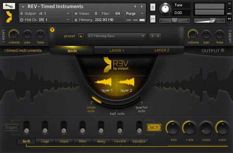Open the Purge dropdown menu

[142, 14]
